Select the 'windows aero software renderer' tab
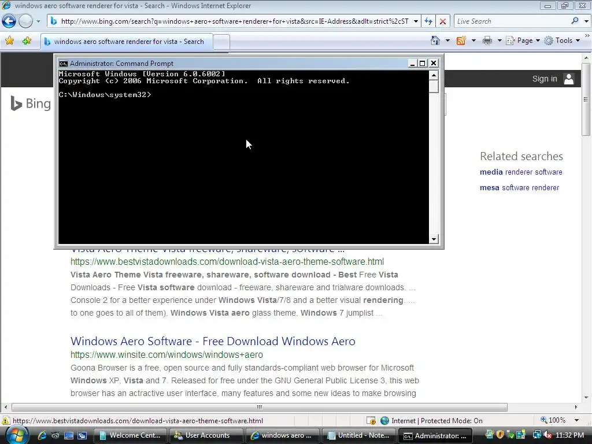Viewport: 592px width, 444px height. pos(127,42)
